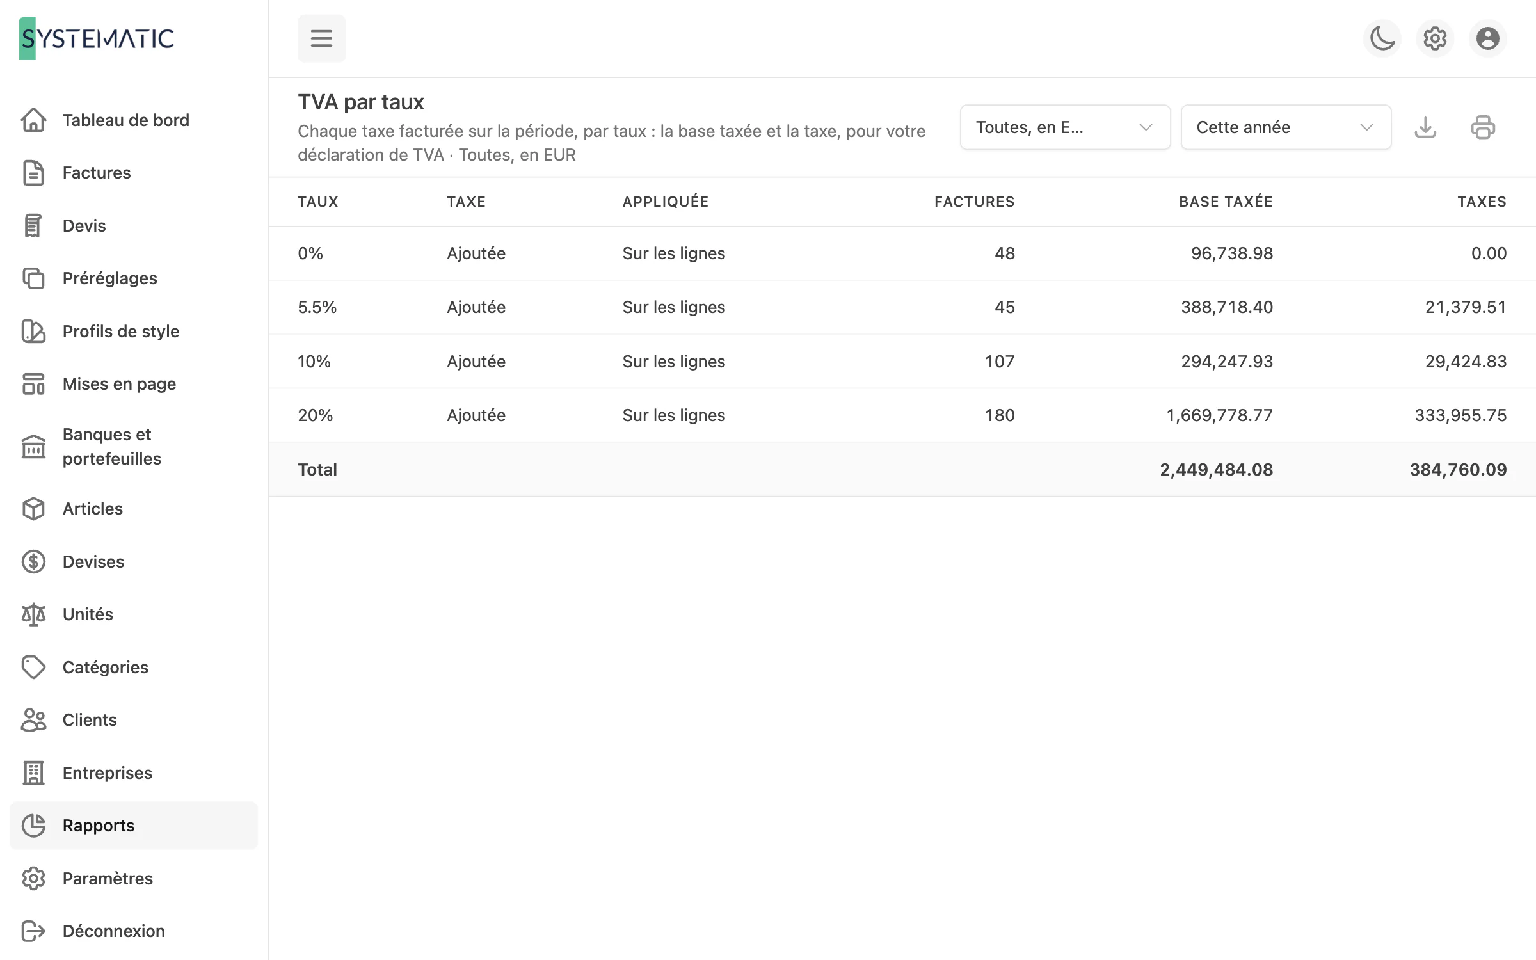
Task: Click the taxes value 29,424.83
Action: (x=1466, y=362)
